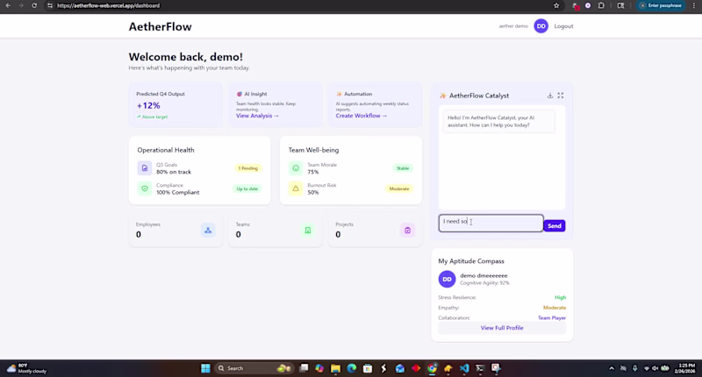702x377 pixels.
Task: Open View Analysis link
Action: (x=257, y=116)
